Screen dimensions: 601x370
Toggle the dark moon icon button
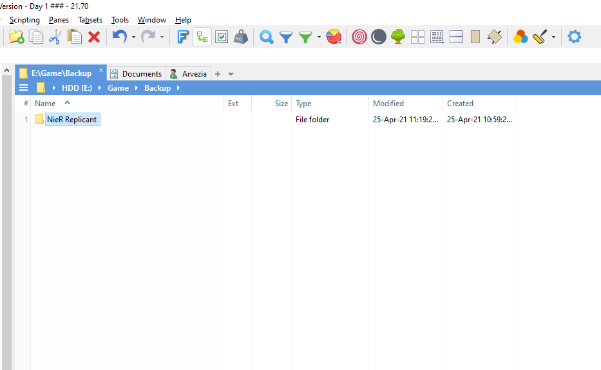click(x=379, y=37)
